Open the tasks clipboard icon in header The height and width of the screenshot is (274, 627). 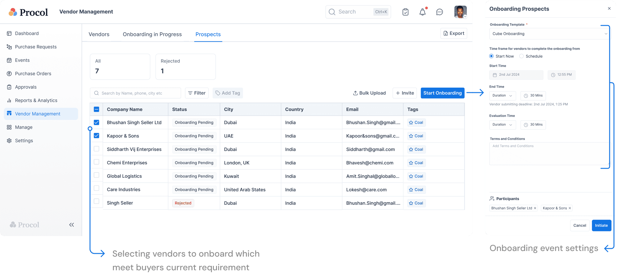pos(405,12)
